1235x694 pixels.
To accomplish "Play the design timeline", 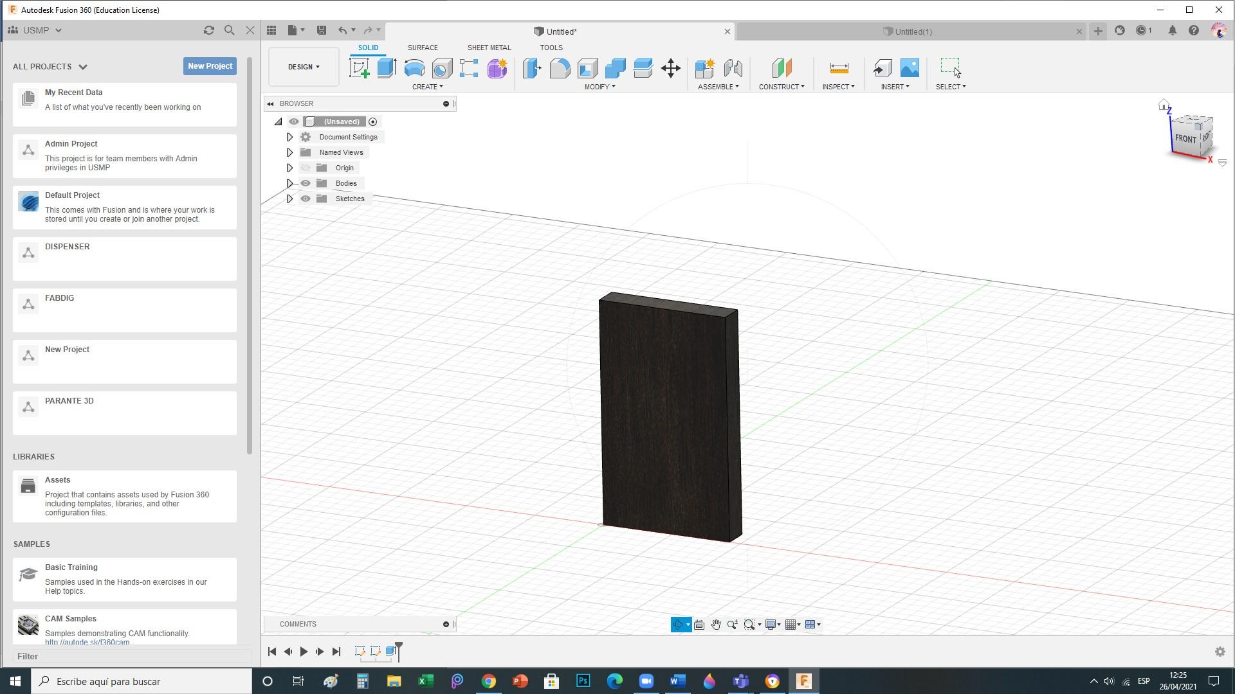I will pos(304,652).
